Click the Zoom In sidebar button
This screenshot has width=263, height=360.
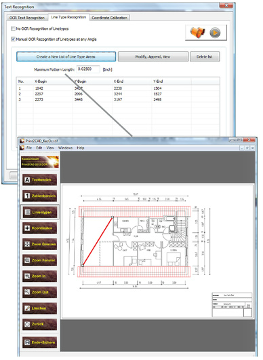pos(39,276)
